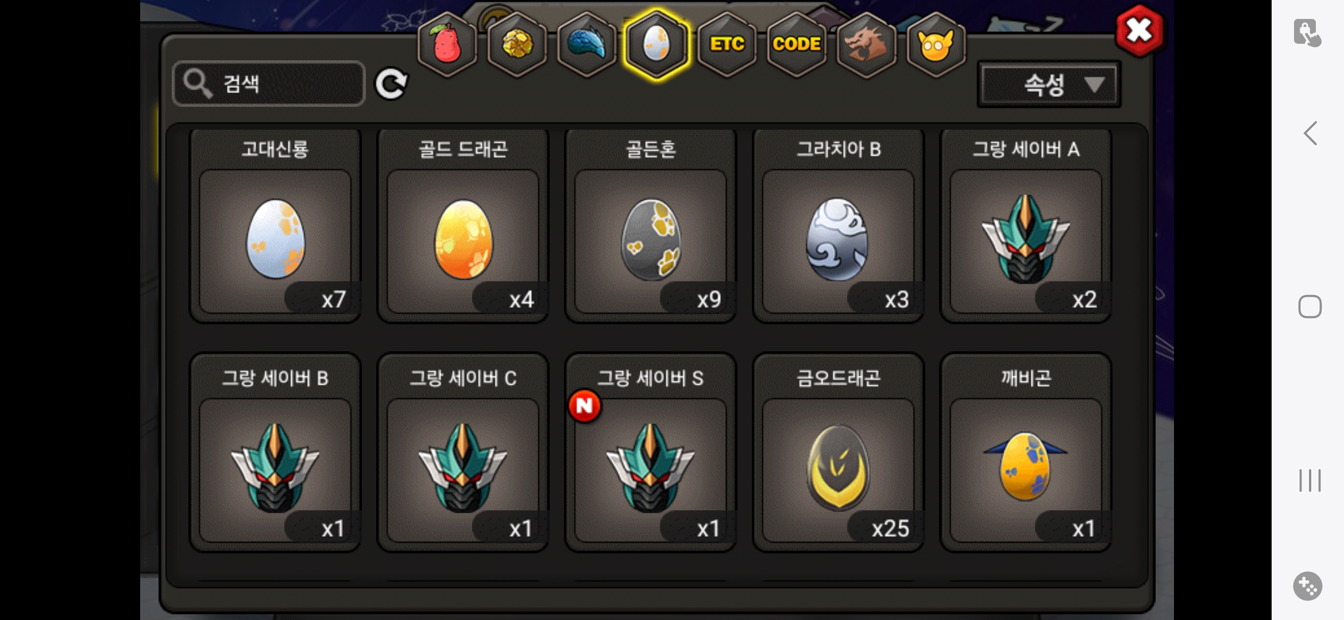Viewport: 1344px width, 620px height.
Task: Select the 그랑 세이버 A helmet
Action: (1026, 226)
